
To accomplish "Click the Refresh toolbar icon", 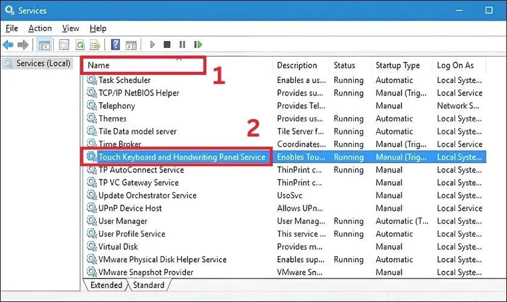I will (80, 45).
